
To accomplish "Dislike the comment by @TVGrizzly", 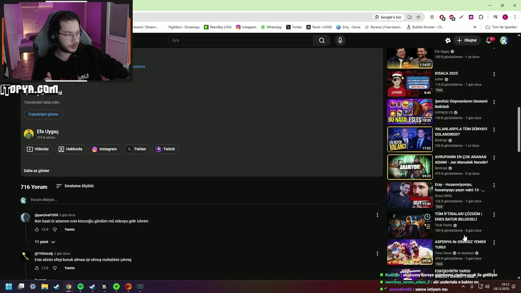I will point(55,268).
